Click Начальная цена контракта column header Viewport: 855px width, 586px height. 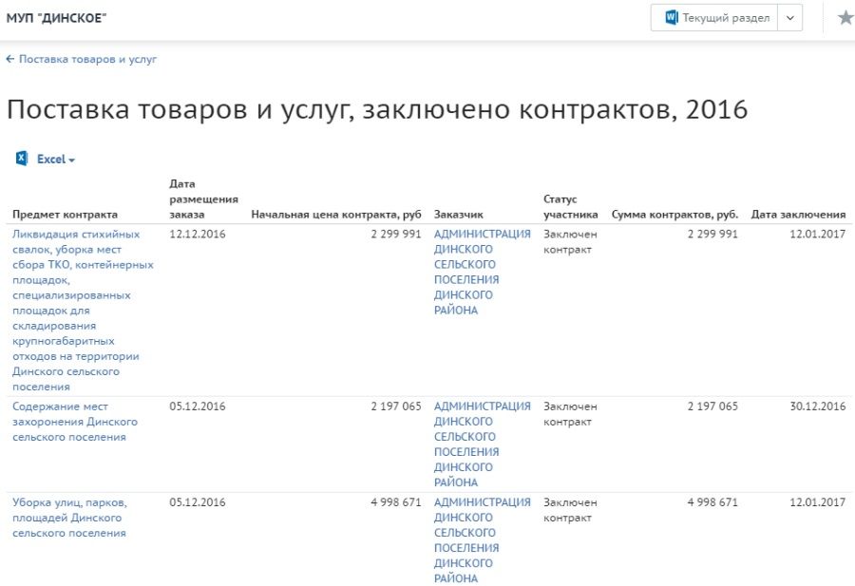click(x=335, y=215)
